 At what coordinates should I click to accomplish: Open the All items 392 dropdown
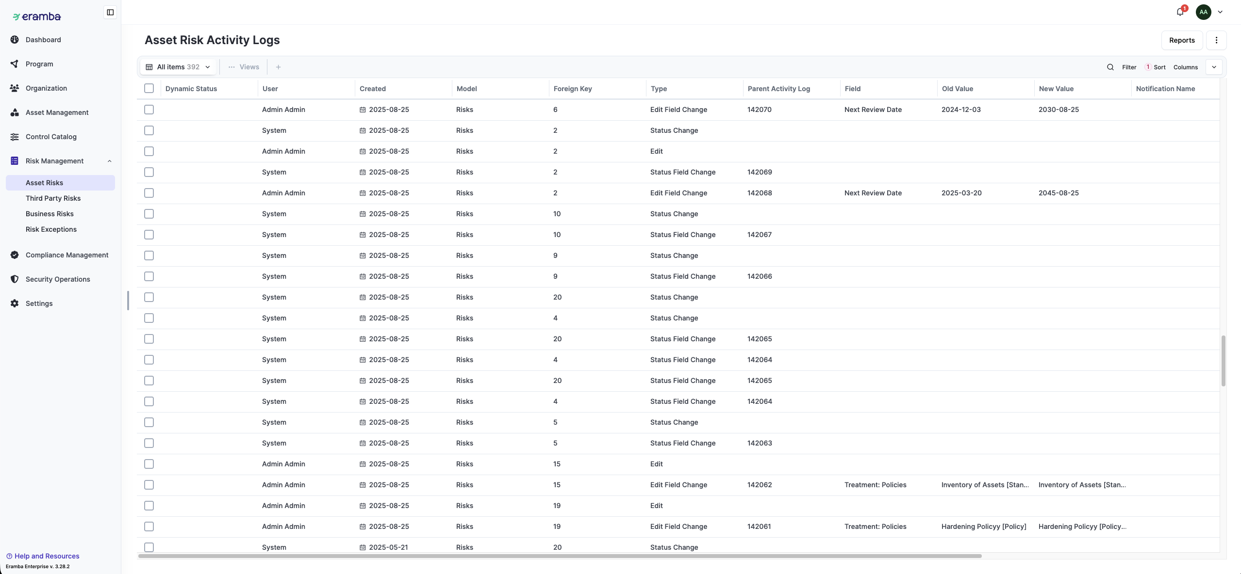click(178, 67)
